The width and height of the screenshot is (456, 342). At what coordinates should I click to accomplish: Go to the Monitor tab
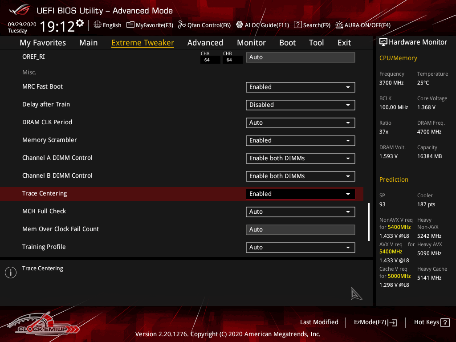(x=251, y=43)
